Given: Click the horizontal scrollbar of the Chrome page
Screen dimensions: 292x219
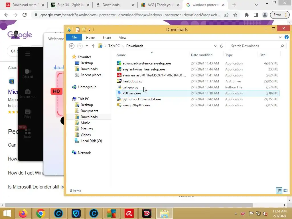Looking at the screenshot, I should pyautogui.click(x=129, y=205).
